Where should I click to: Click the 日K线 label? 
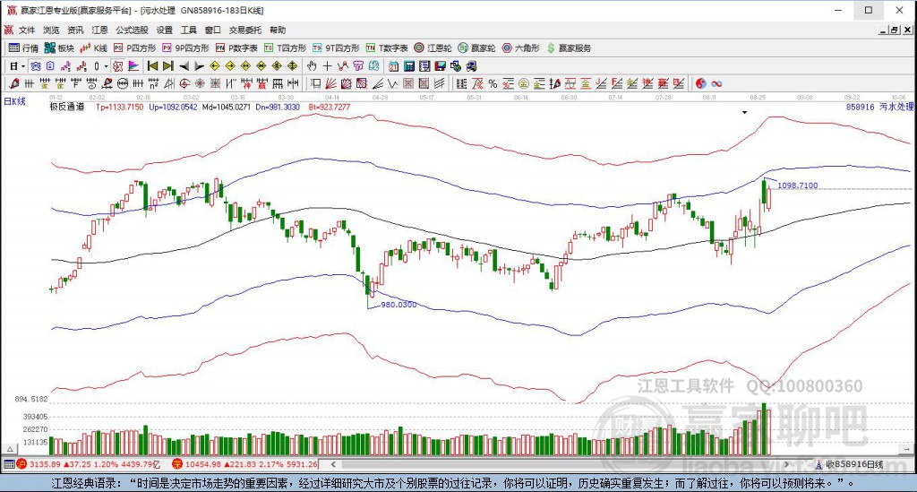(x=14, y=101)
